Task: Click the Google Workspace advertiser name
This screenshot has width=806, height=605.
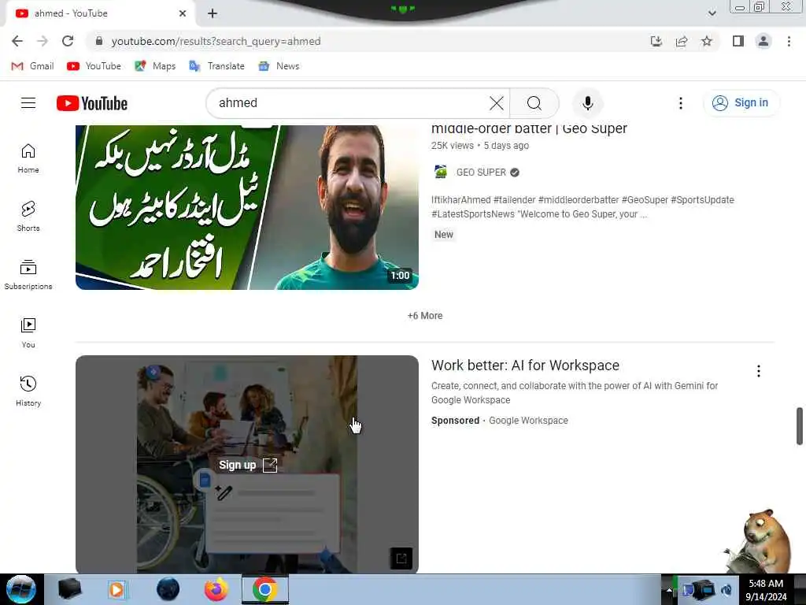Action: 528,421
